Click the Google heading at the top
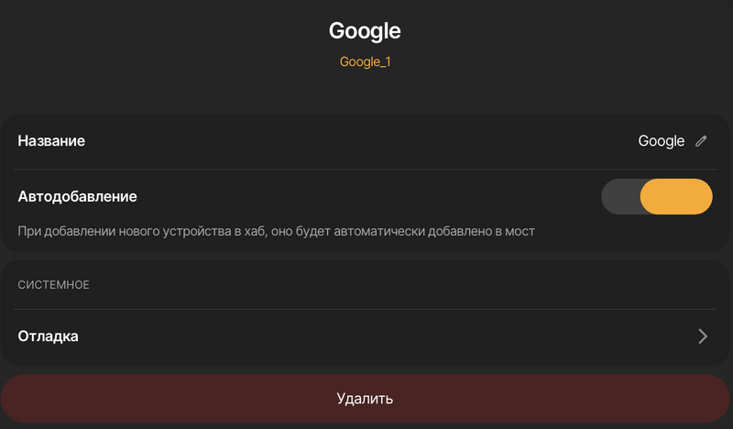The image size is (733, 429). click(365, 30)
